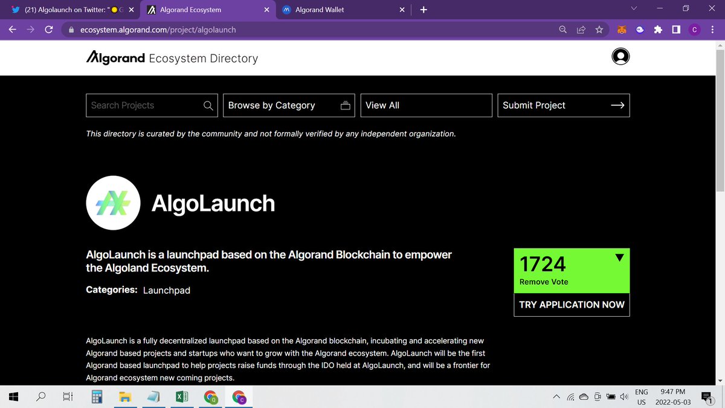
Task: Share this page using the share icon
Action: click(581, 29)
